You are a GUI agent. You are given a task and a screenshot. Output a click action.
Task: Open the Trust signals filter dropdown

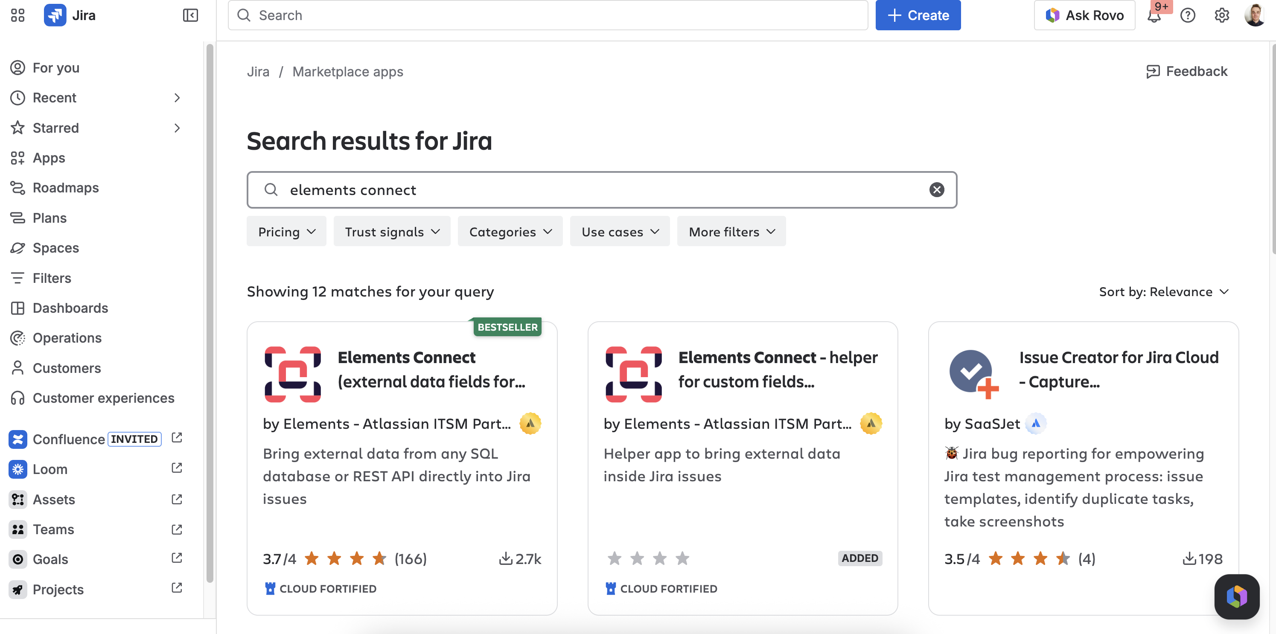[x=392, y=231]
